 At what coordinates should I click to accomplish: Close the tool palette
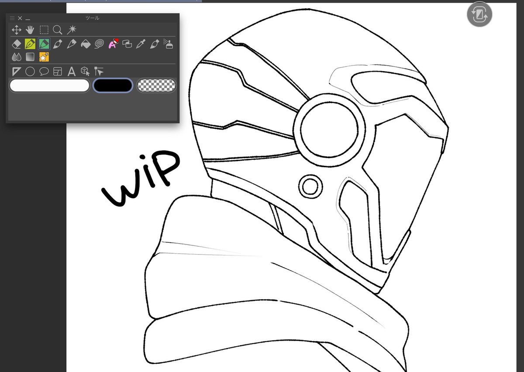point(20,18)
